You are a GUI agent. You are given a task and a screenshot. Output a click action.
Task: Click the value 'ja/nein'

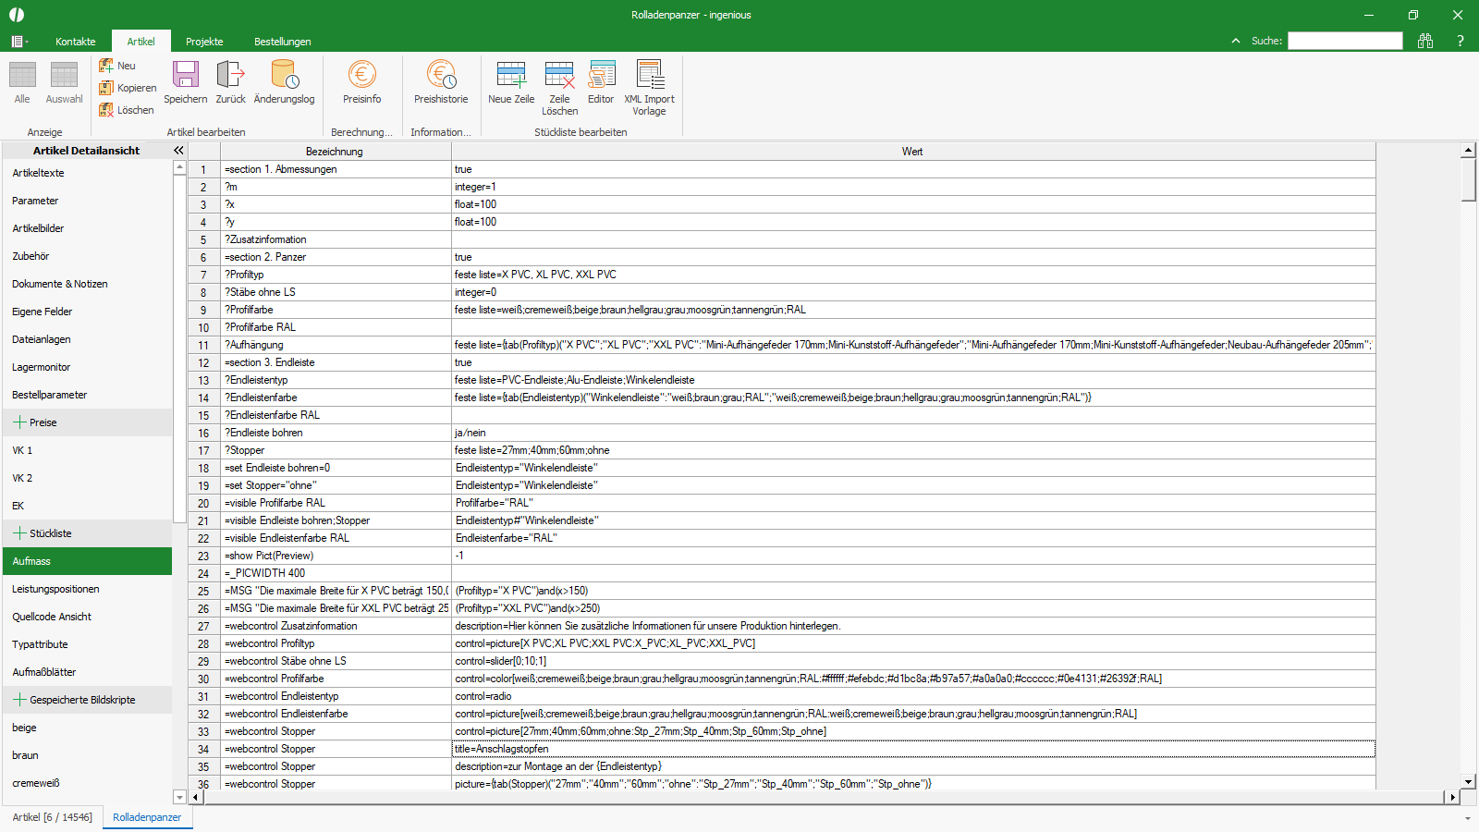913,433
